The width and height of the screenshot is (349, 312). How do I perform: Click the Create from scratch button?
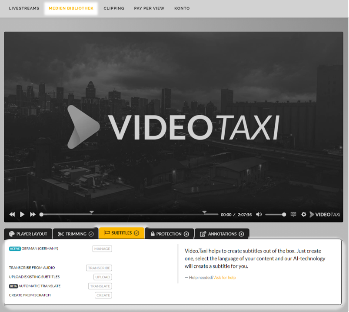(103, 295)
